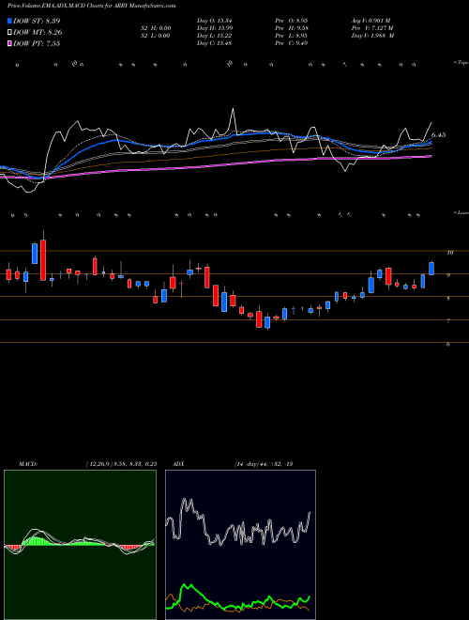
Task: Click the blue DOW ST legend swatch
Action: click(10, 21)
